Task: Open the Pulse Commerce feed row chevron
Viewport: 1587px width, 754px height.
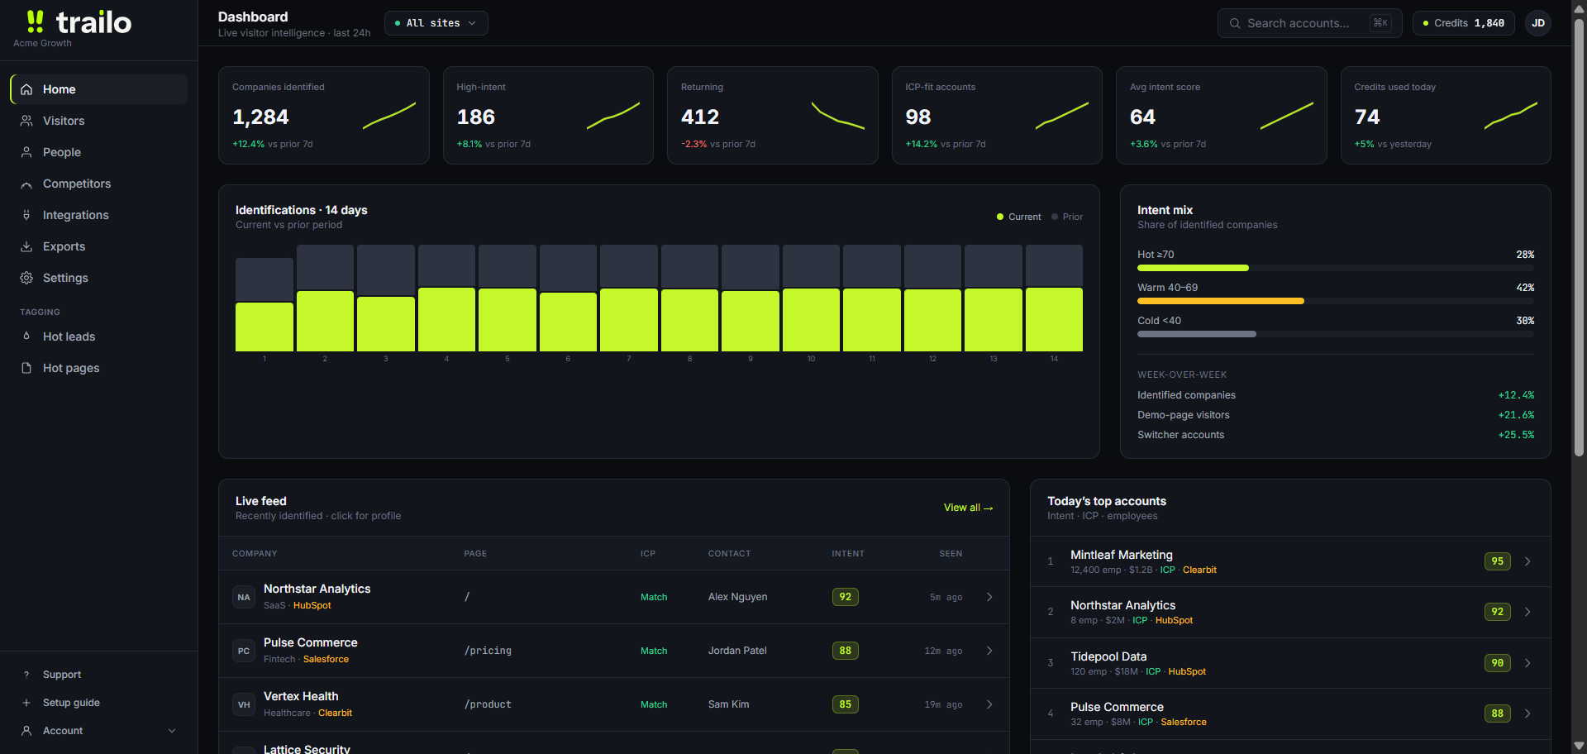Action: (x=989, y=651)
